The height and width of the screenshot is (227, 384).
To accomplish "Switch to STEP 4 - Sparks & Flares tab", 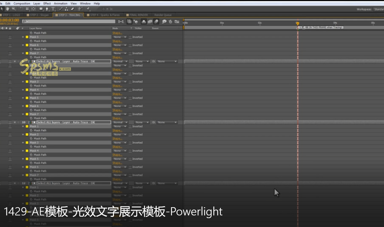I will click(x=104, y=15).
